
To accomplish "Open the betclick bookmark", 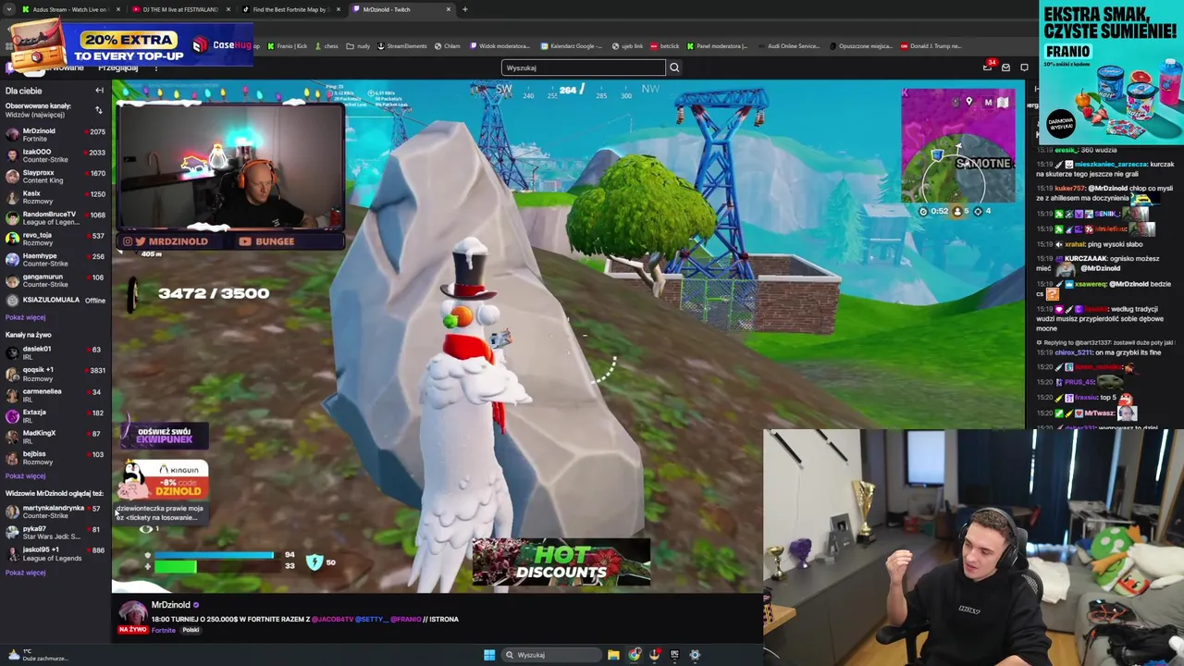I will (665, 46).
